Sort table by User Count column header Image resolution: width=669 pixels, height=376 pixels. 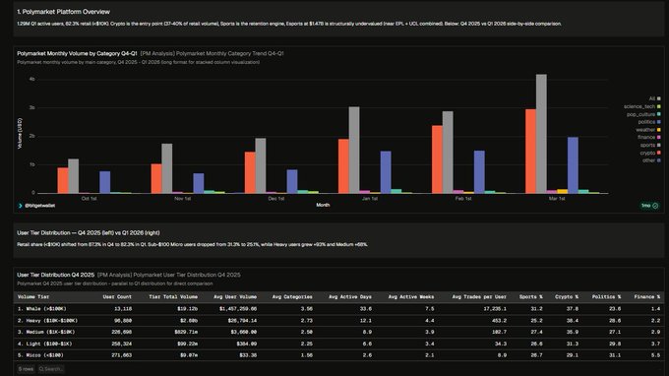click(117, 296)
